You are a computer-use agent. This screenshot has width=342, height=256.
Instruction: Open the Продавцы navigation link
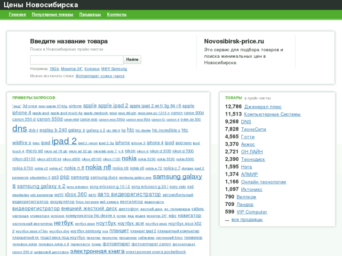(90, 15)
